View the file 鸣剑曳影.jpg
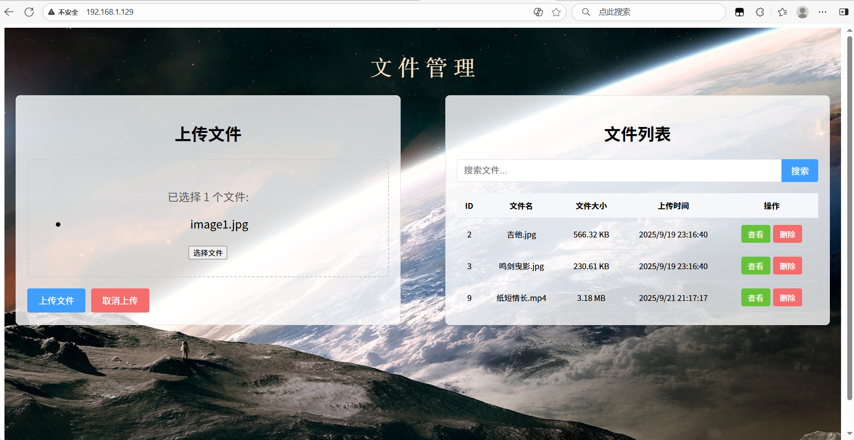 coord(756,266)
